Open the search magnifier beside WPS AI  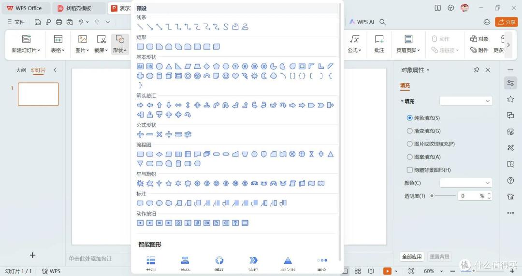[382, 22]
